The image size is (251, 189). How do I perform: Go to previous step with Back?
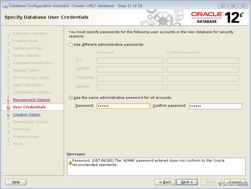click(x=165, y=182)
